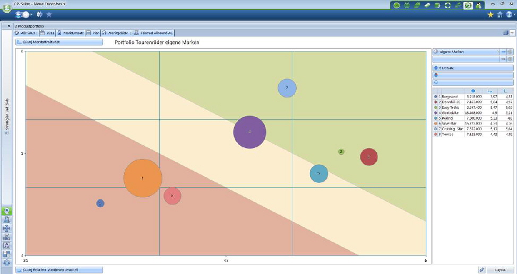Image resolution: width=517 pixels, height=274 pixels.
Task: Expand the help dropdown arrow
Action: click(514, 15)
